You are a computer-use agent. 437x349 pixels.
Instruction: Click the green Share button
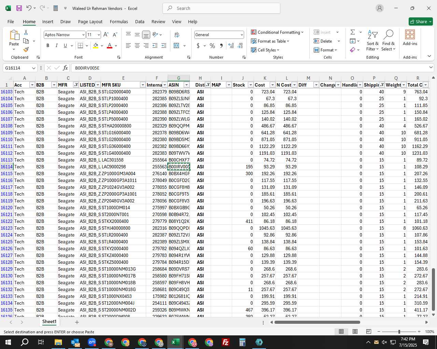point(421,21)
